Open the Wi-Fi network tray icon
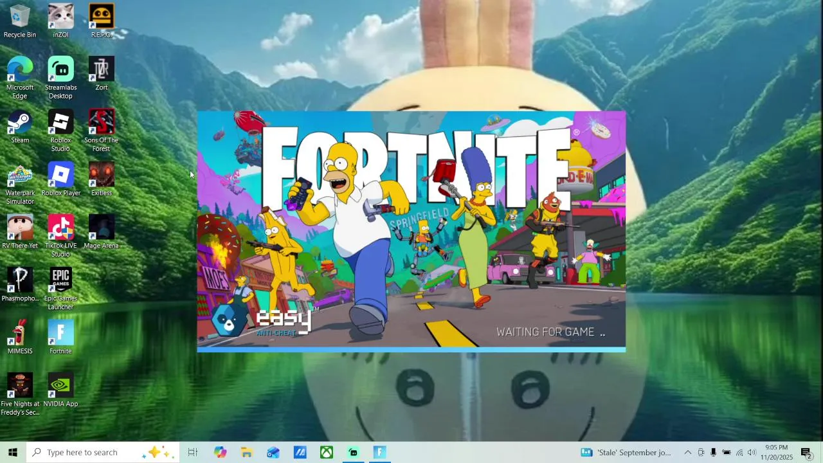The width and height of the screenshot is (823, 463). (739, 452)
